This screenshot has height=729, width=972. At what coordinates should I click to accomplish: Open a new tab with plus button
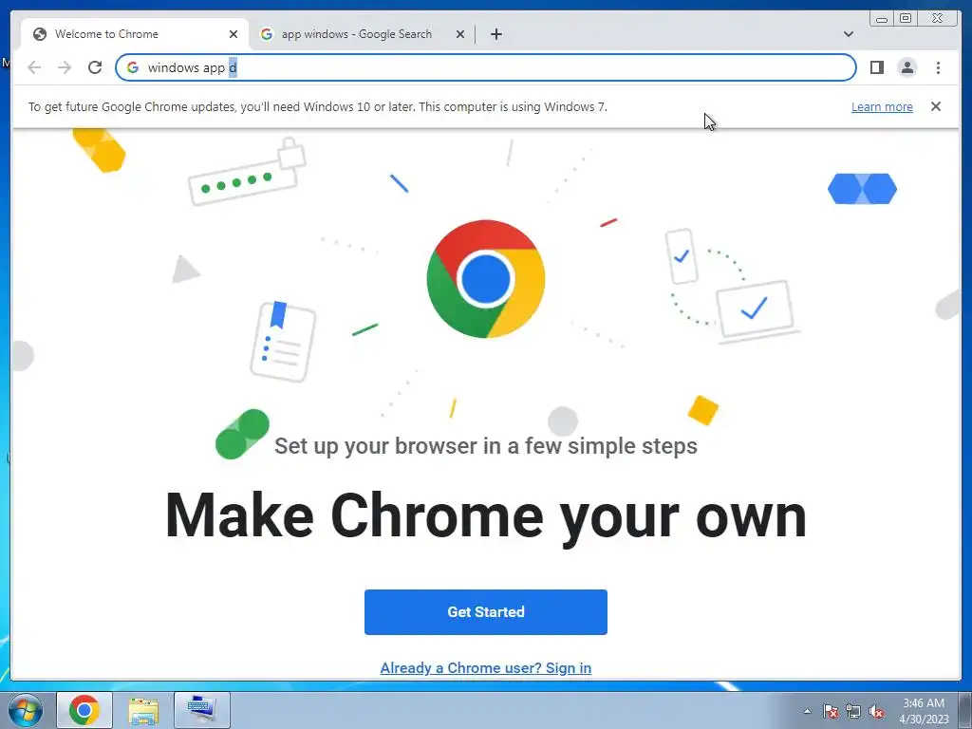click(x=495, y=34)
